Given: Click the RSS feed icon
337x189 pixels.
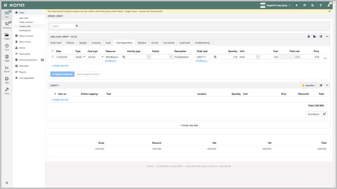Looking at the screenshot, I should pyautogui.click(x=313, y=5).
